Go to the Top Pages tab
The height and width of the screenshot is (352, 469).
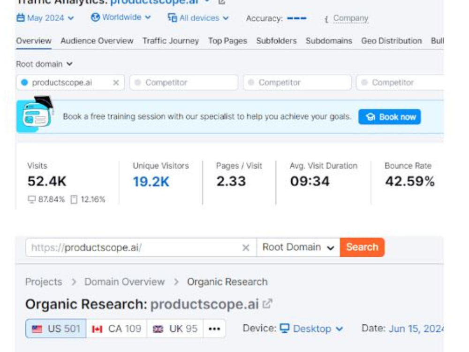coord(227,41)
